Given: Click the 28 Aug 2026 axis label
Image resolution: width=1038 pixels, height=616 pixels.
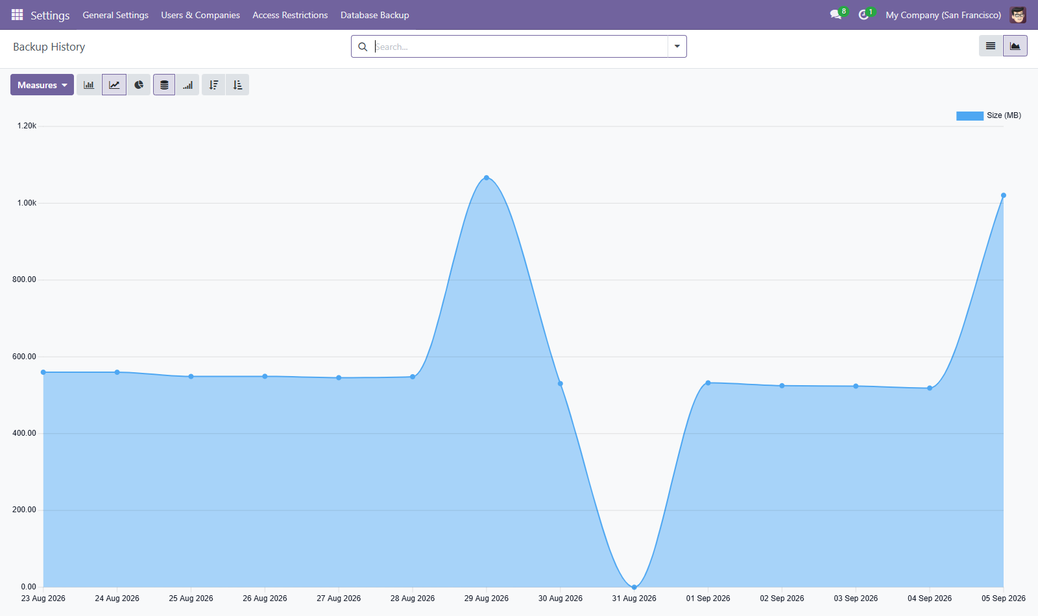Looking at the screenshot, I should (x=413, y=598).
